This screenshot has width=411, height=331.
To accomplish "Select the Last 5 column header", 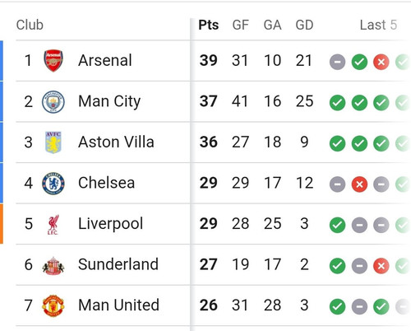I will pos(378,25).
